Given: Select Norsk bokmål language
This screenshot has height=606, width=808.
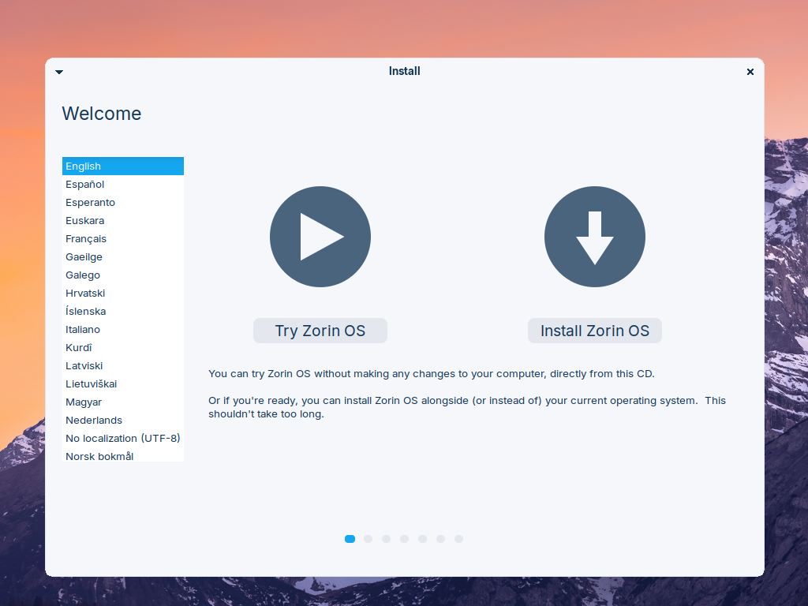Looking at the screenshot, I should click(123, 455).
